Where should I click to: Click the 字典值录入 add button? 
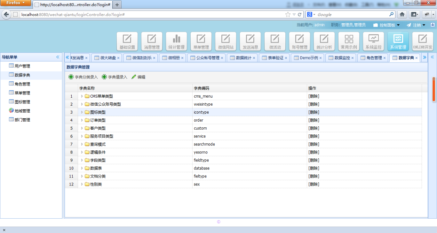tap(115, 77)
